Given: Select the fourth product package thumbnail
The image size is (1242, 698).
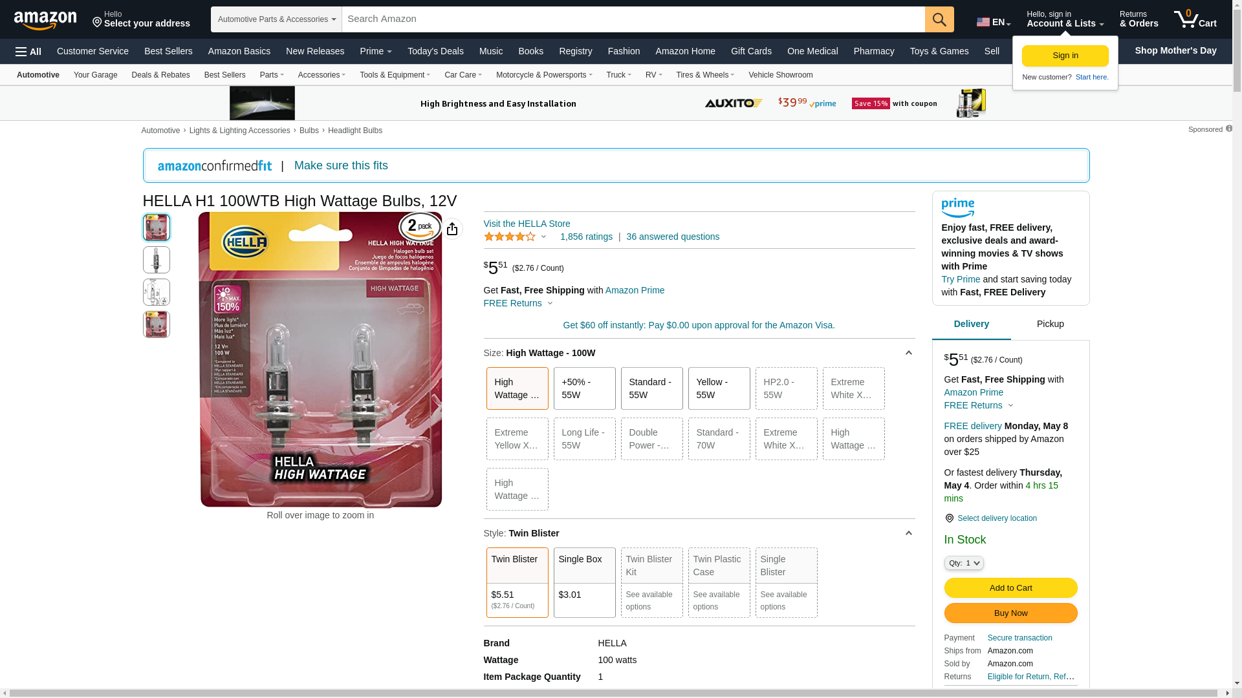Looking at the screenshot, I should point(157,324).
